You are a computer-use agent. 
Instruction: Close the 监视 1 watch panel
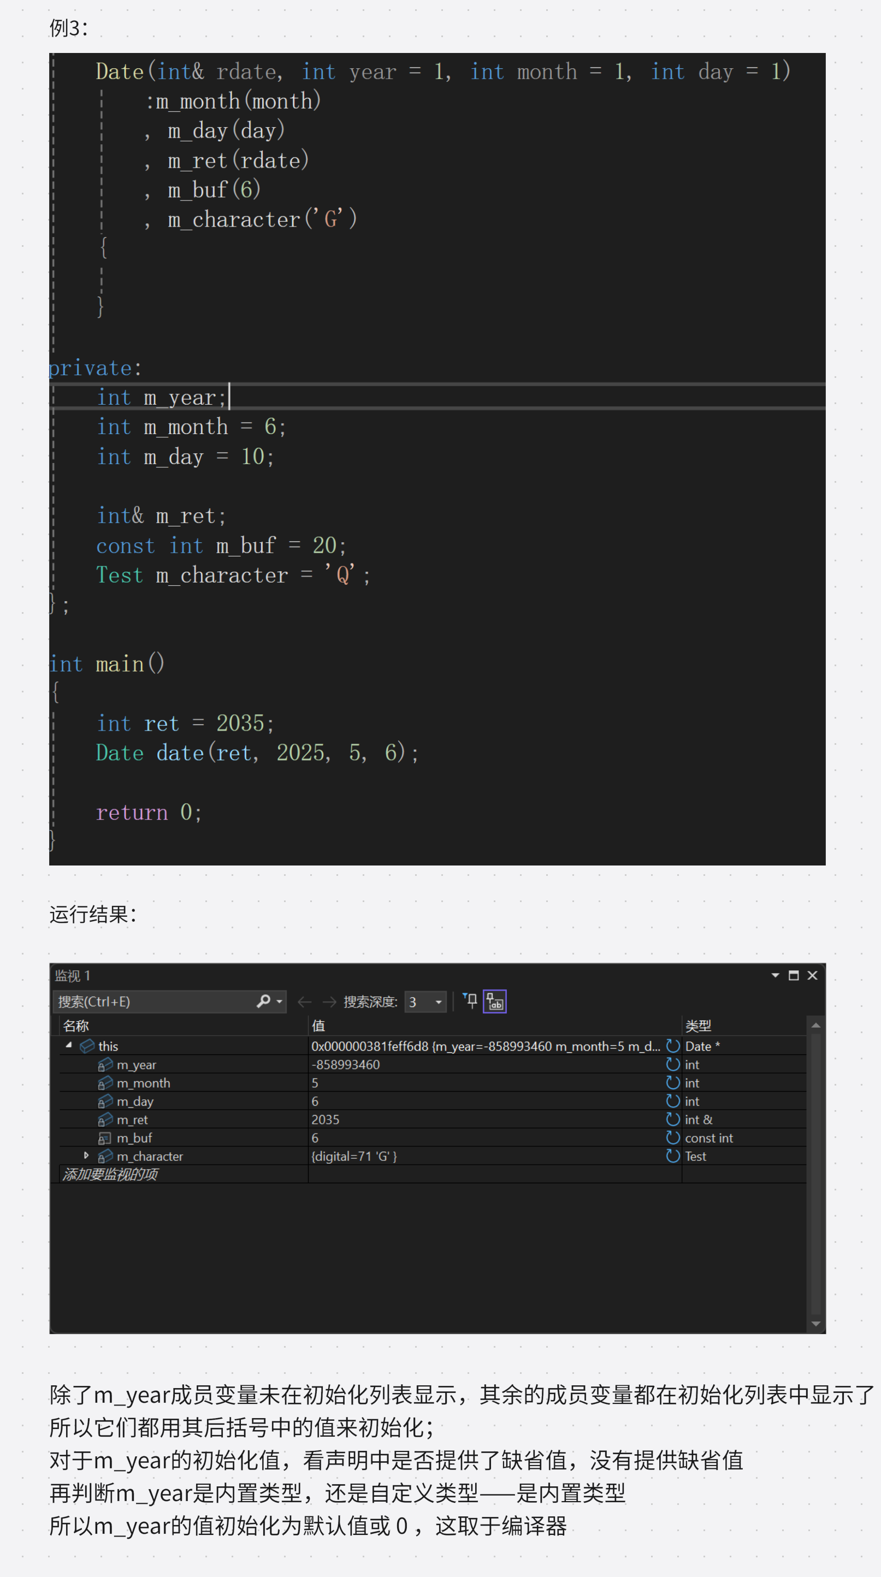(x=812, y=975)
